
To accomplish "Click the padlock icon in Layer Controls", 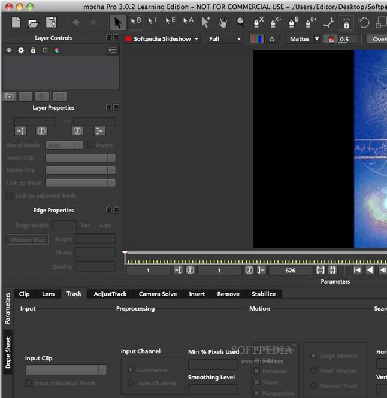I will [x=33, y=50].
